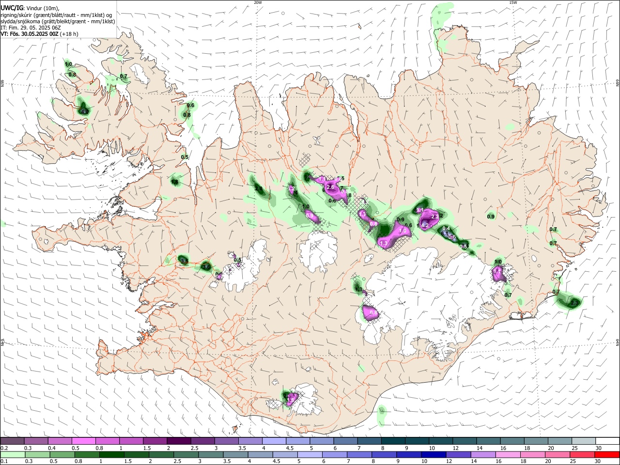
Task: Click the 20W longitude label
Action: pos(258,2)
